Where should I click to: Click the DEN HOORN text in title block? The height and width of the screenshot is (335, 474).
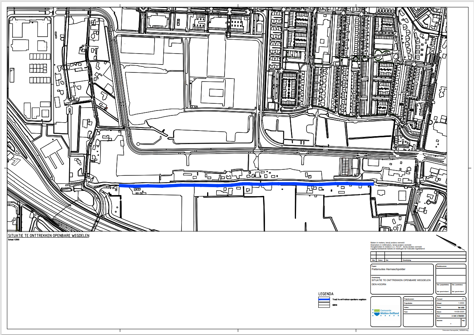click(x=379, y=284)
